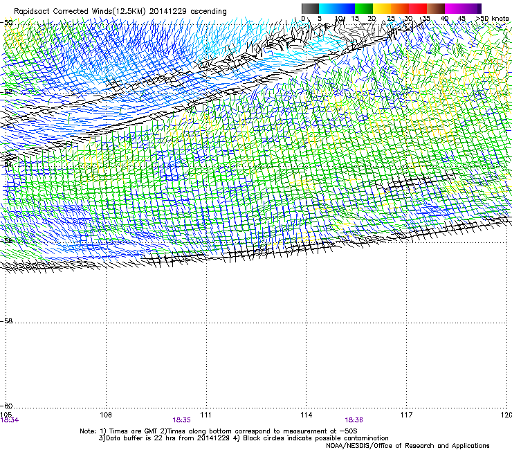This screenshot has height=450, width=512.
Task: Click the '117' longitude label
Action: [406, 415]
